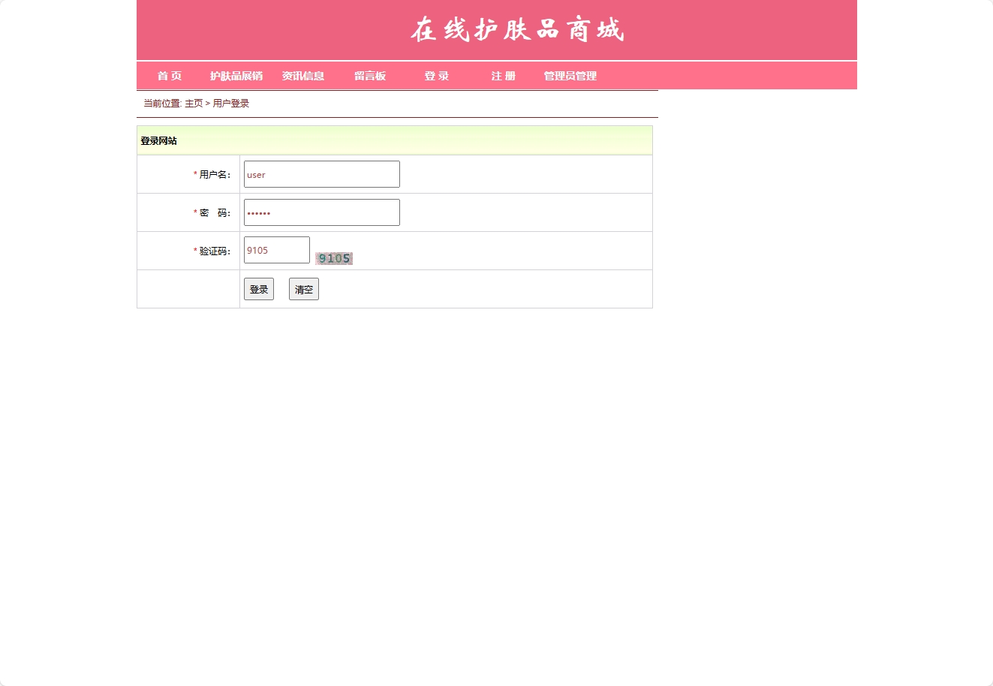Click inside the 密码 password field
This screenshot has height=686, width=993.
click(320, 212)
